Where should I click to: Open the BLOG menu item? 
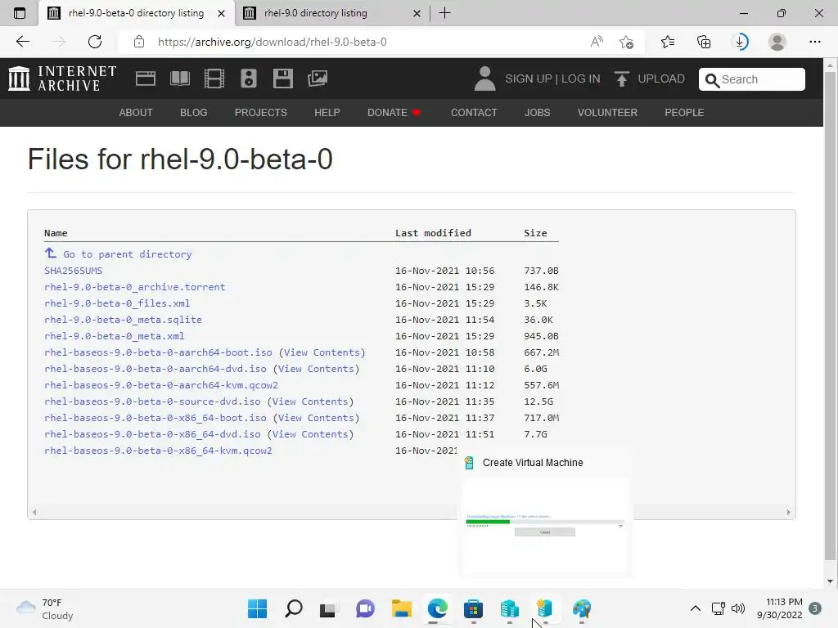point(193,113)
